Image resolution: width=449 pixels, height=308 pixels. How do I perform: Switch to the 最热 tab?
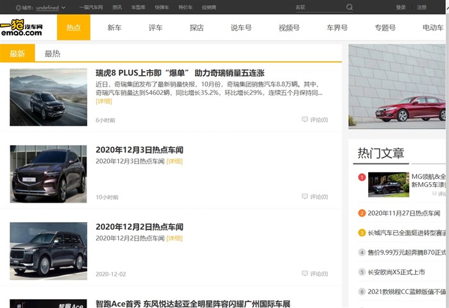[x=53, y=53]
